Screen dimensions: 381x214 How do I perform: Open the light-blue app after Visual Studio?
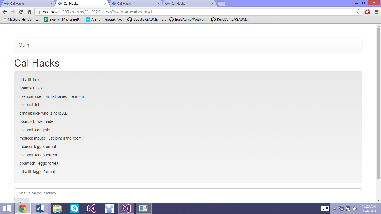[x=109, y=208]
